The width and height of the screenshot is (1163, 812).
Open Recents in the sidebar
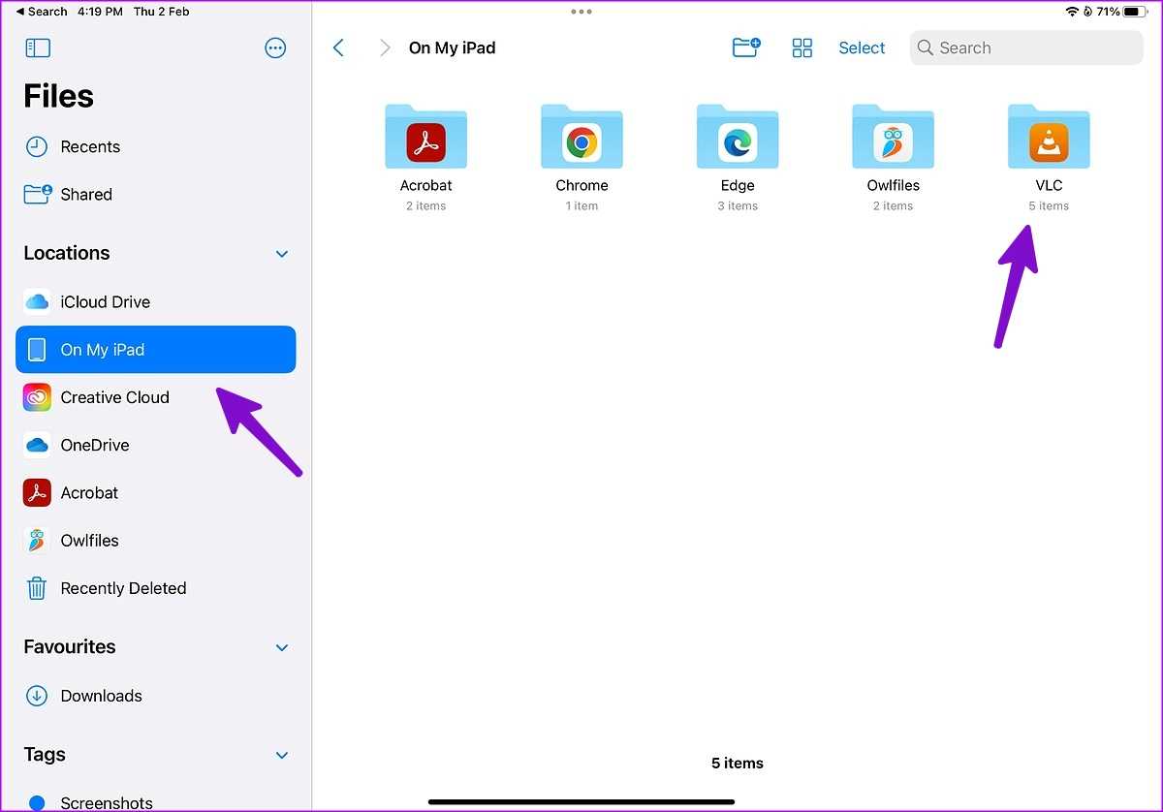[89, 147]
